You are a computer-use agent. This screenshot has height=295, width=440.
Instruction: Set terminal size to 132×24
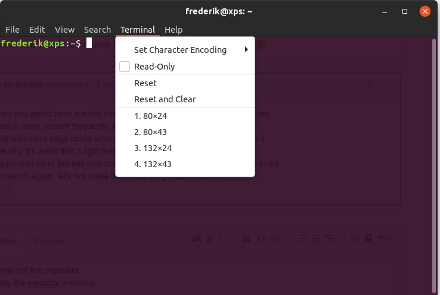(x=185, y=148)
